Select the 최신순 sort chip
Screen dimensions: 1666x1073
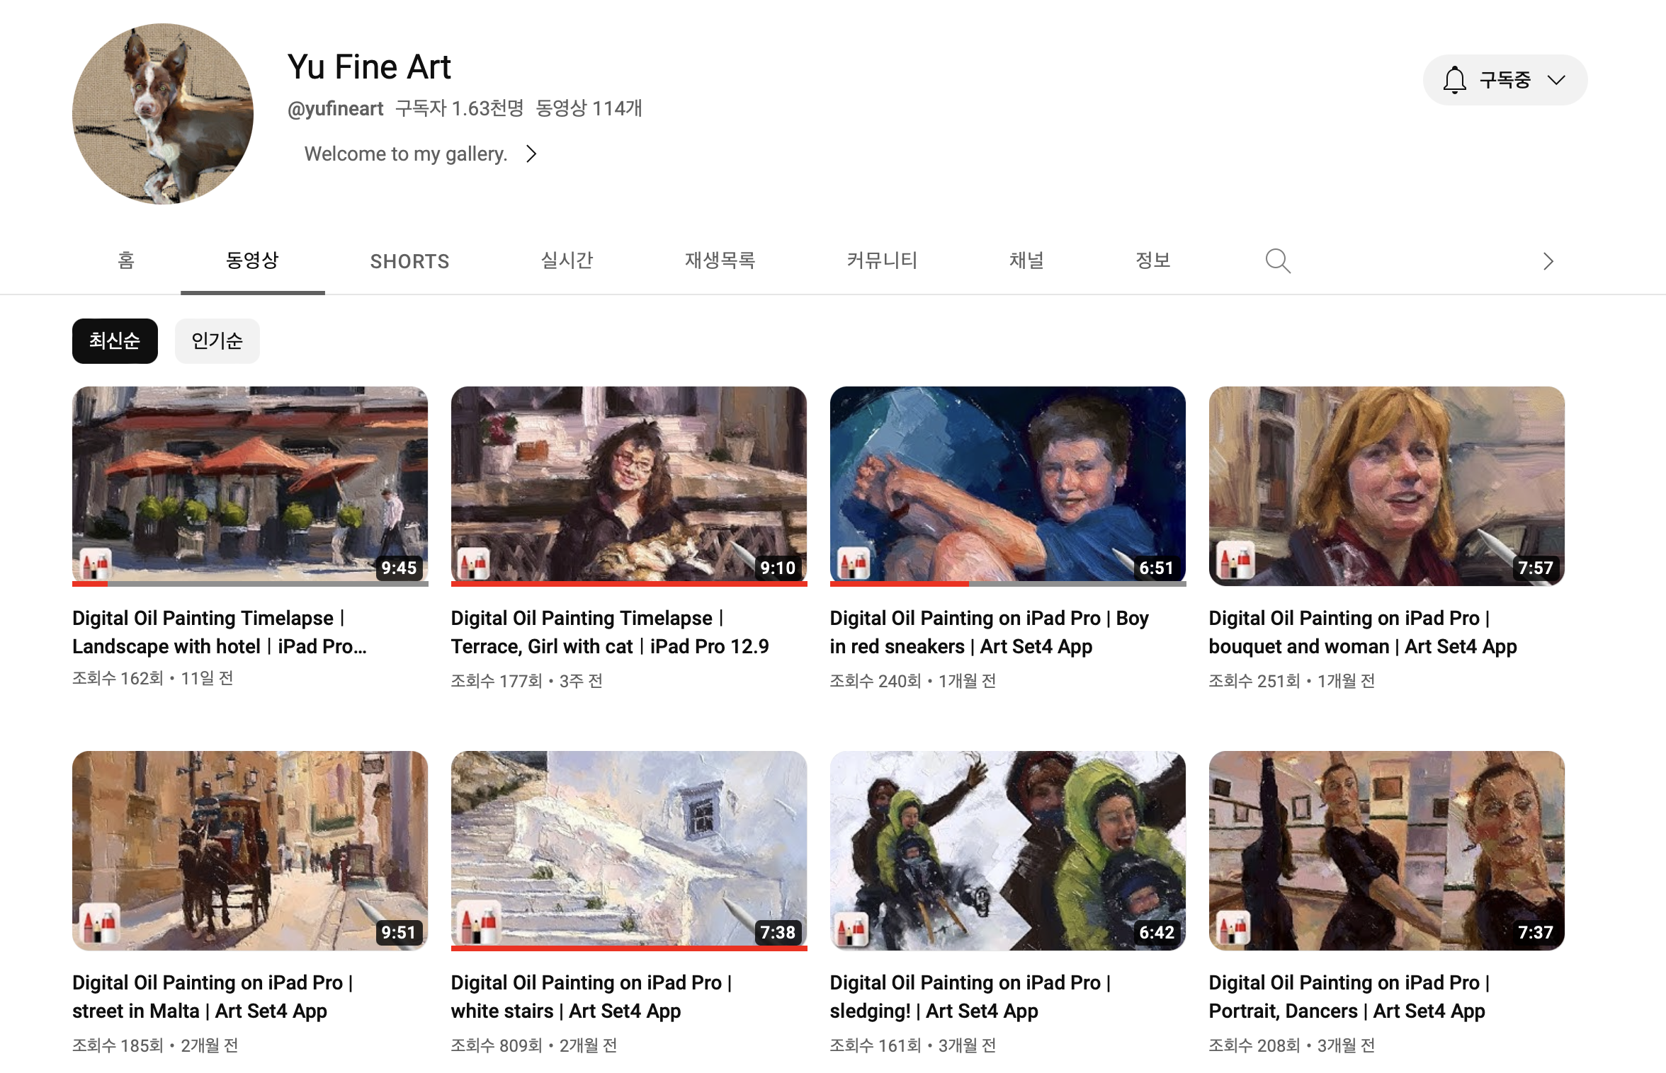(x=115, y=341)
